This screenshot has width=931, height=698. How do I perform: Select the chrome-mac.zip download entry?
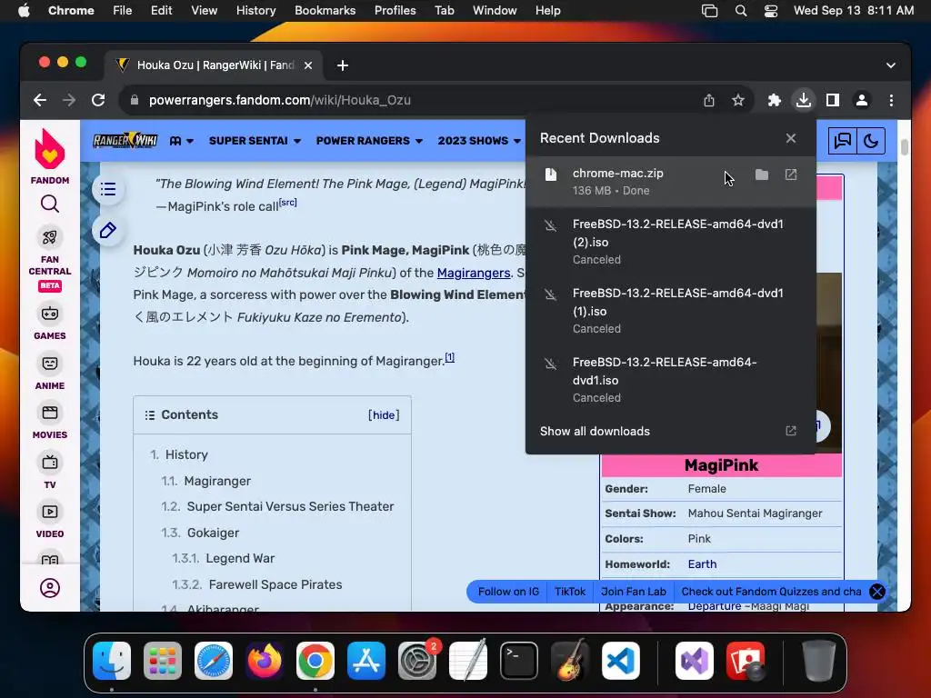671,182
